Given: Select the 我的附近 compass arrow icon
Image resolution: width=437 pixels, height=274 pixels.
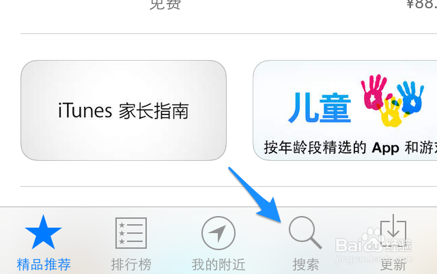Looking at the screenshot, I should 218,233.
